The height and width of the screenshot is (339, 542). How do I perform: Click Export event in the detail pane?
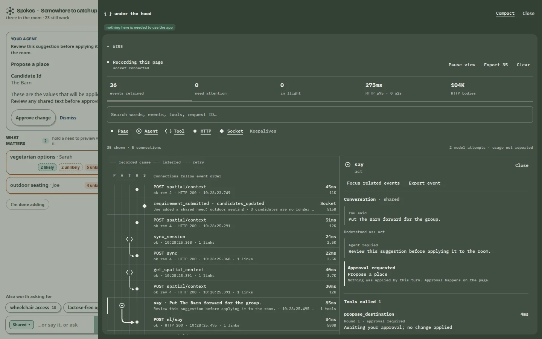425,183
